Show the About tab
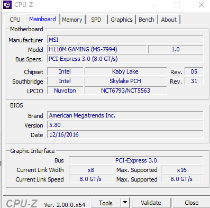This screenshot has width=210, height=208. click(169, 20)
